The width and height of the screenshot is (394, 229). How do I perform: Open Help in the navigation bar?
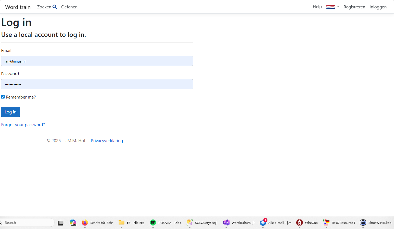click(x=317, y=7)
